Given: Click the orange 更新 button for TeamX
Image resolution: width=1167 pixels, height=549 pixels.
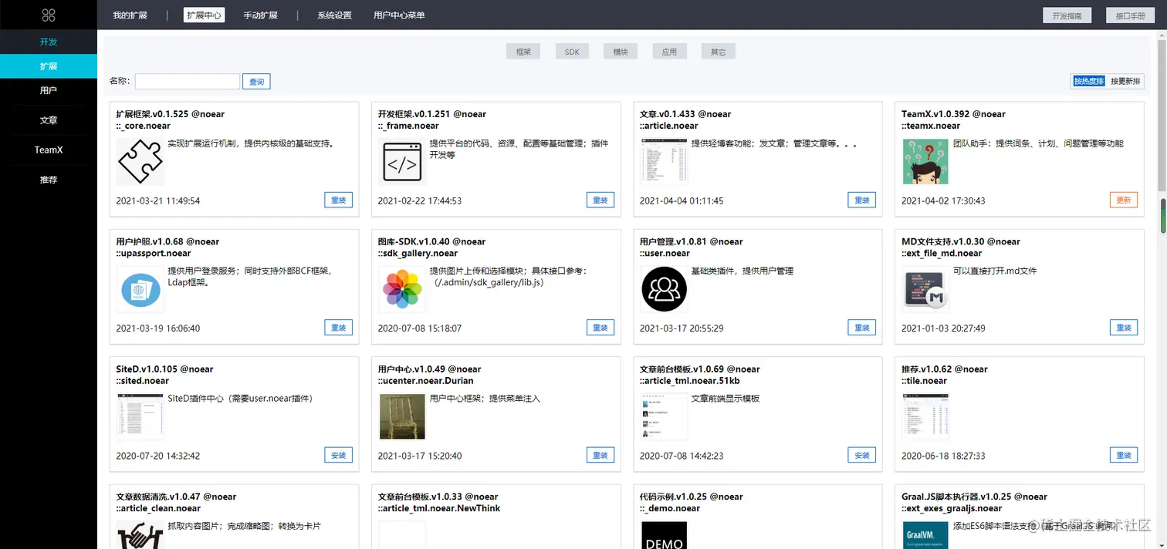Looking at the screenshot, I should click(1124, 200).
